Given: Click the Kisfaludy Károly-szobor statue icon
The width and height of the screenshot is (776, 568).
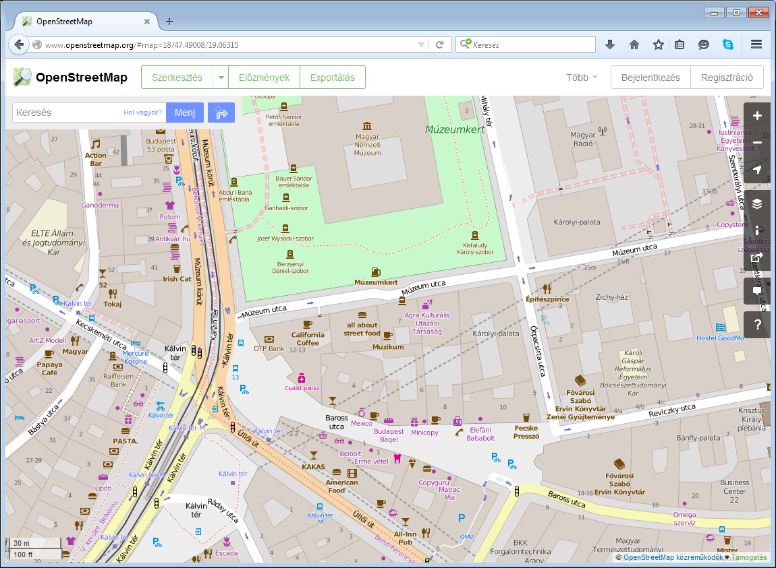Looking at the screenshot, I should [x=475, y=235].
